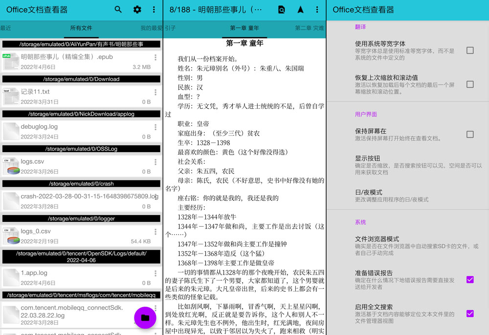Tap the file icon of 1.app.log
Screen dimensions: 489x335
(x=11, y=277)
